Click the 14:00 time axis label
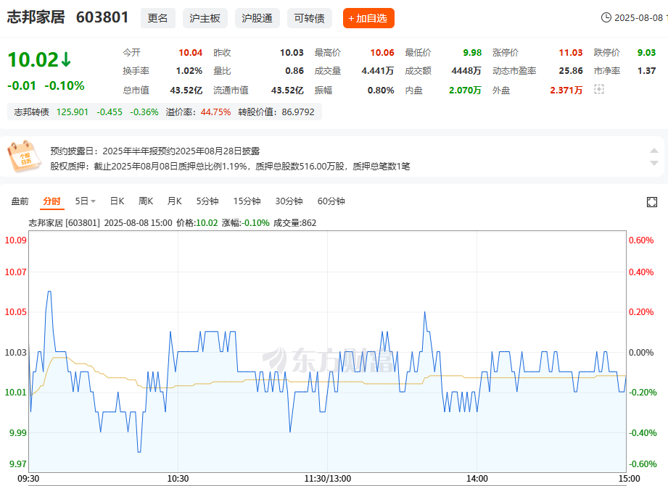 click(477, 479)
